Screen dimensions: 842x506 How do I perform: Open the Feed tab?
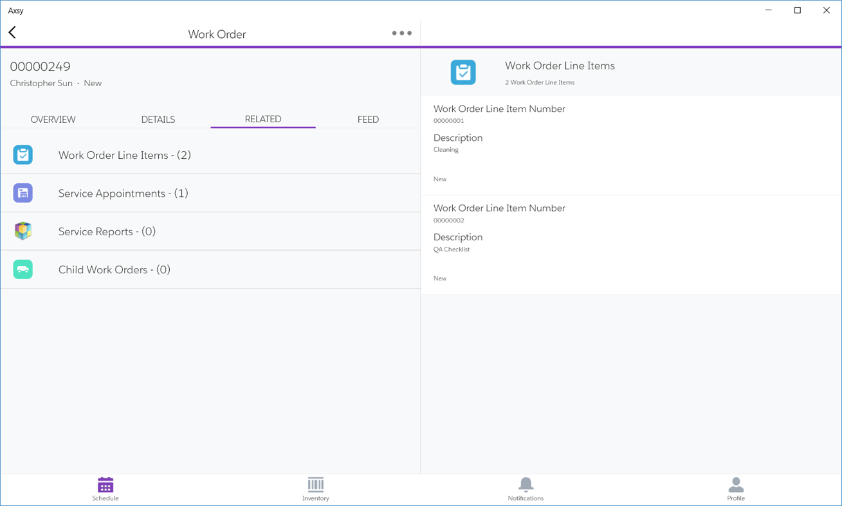368,119
